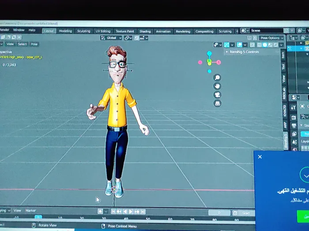Switch to the Modeling workspace

(x=65, y=31)
